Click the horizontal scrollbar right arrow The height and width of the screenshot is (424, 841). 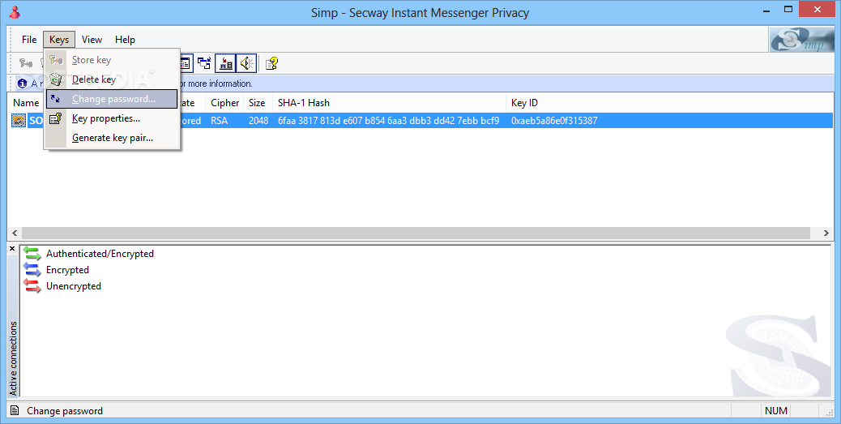[826, 233]
